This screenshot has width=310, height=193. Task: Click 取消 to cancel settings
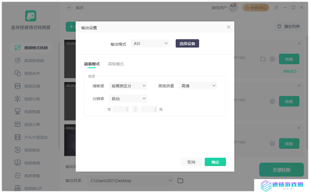coord(191,162)
